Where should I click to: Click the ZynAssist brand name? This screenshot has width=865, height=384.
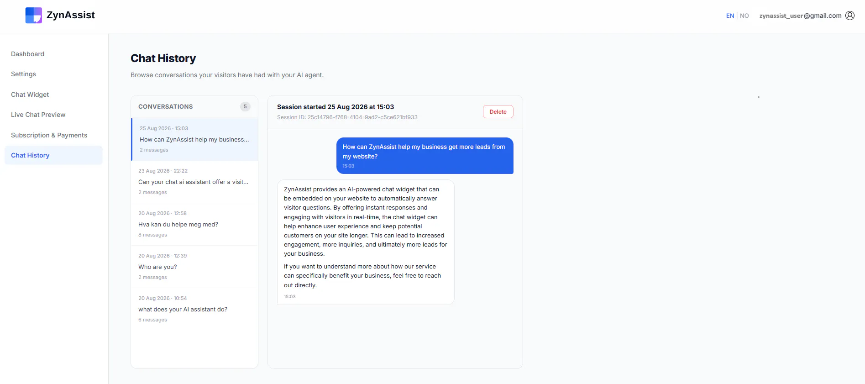[x=71, y=15]
